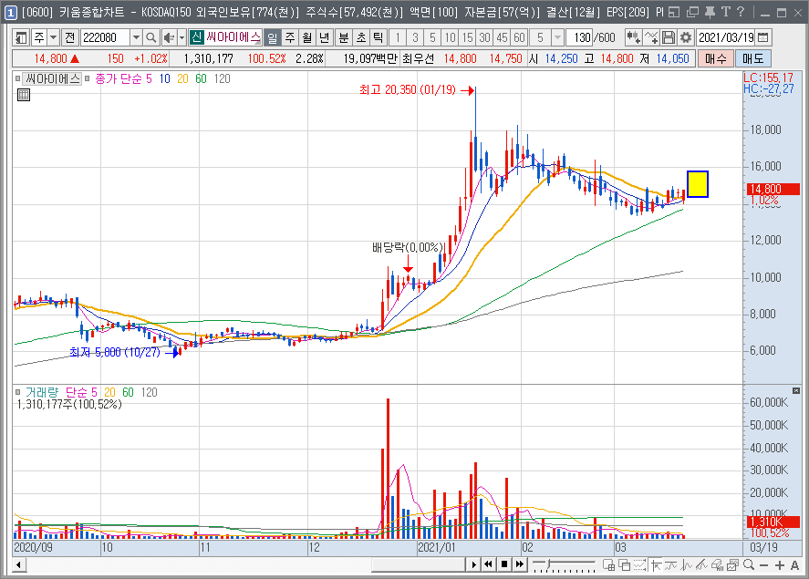
Task: Click the chart image tool icon at bottom
Action: coord(732,565)
